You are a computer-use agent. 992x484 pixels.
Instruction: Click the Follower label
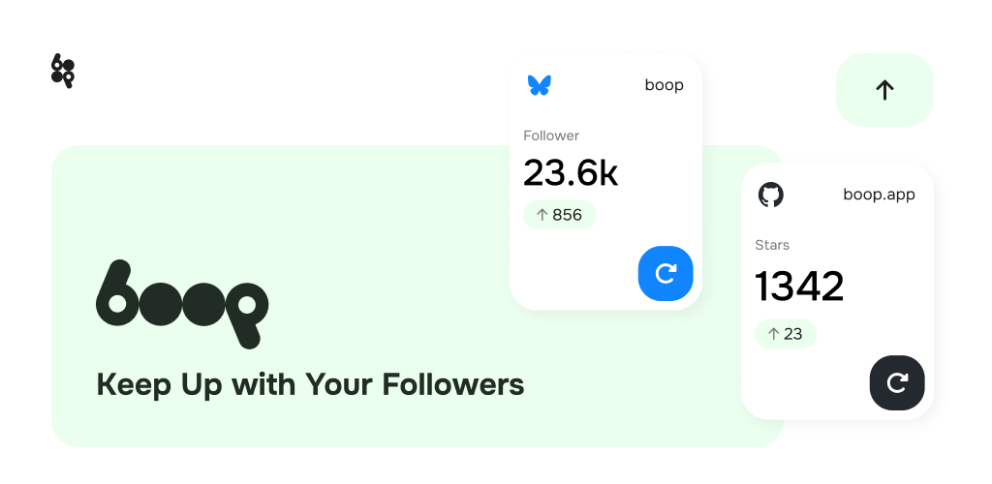pos(551,136)
